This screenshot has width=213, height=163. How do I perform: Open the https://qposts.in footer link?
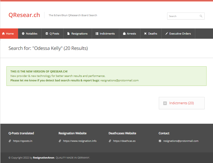point(23,141)
